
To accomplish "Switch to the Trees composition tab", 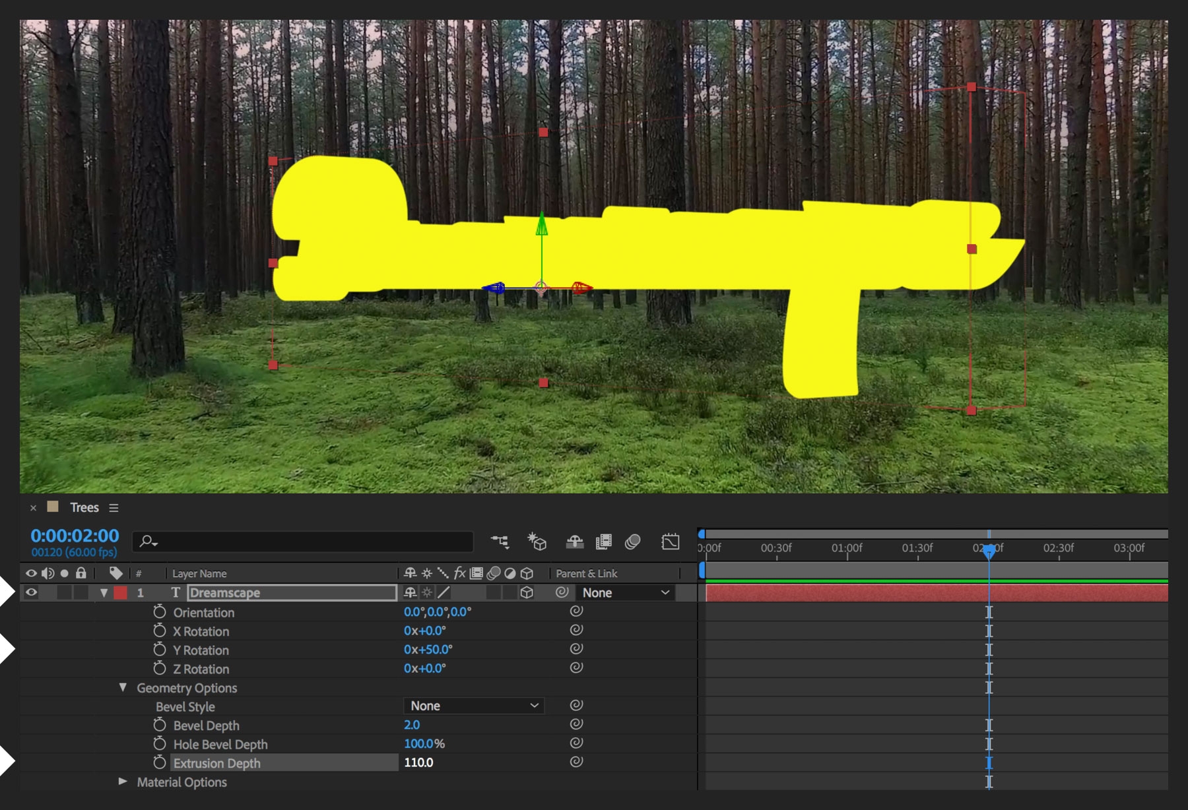I will (x=84, y=507).
